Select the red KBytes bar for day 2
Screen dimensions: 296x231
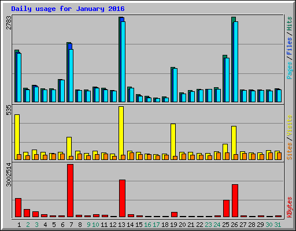point(27,213)
